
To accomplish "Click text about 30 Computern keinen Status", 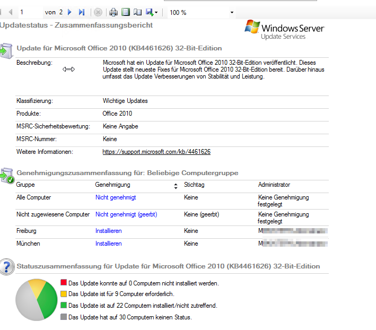I will 130,317.
